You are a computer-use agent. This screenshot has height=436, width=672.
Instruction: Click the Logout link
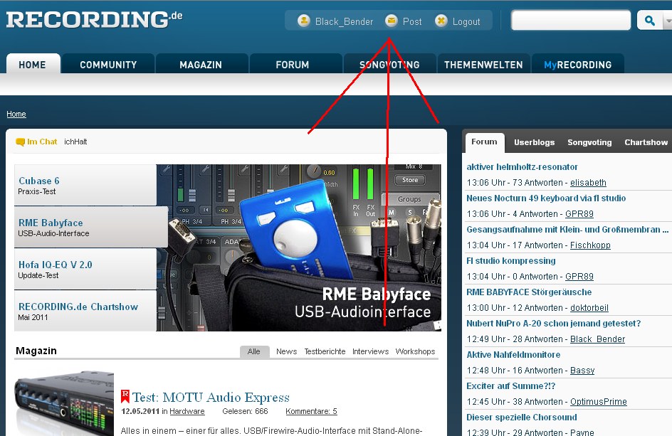tap(466, 21)
